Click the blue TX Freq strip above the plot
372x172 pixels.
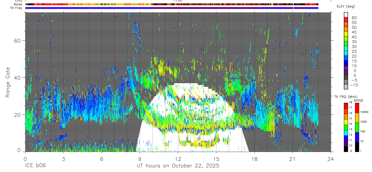[172, 8]
